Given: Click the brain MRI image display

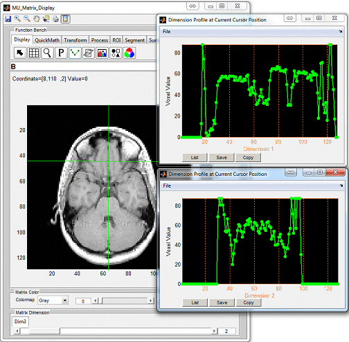Looking at the screenshot, I should [x=92, y=187].
